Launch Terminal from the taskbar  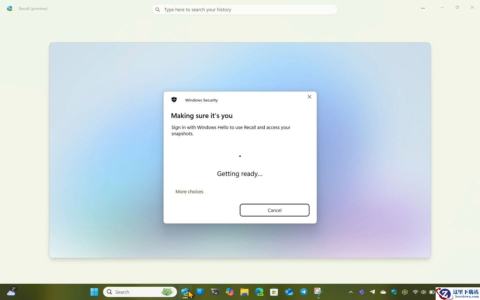[x=215, y=292]
